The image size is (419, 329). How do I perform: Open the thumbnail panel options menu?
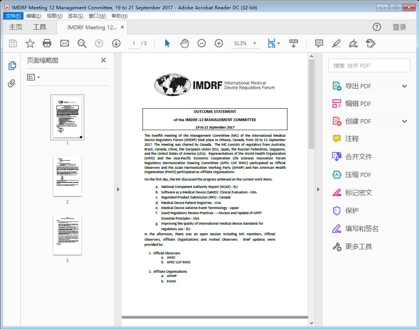(x=33, y=77)
